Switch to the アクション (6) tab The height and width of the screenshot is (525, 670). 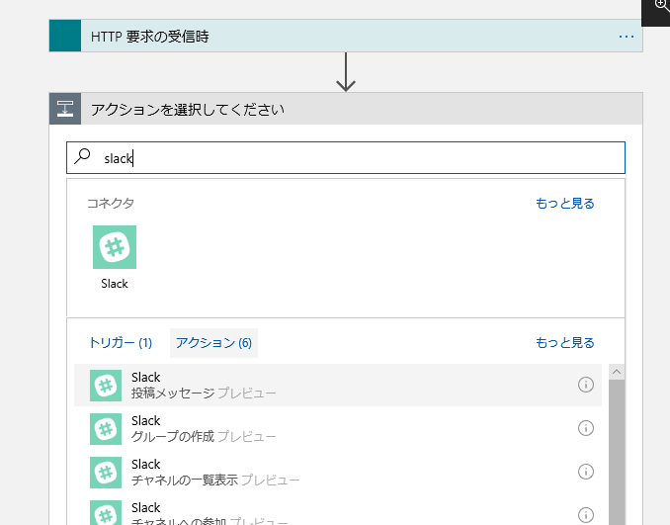point(213,343)
